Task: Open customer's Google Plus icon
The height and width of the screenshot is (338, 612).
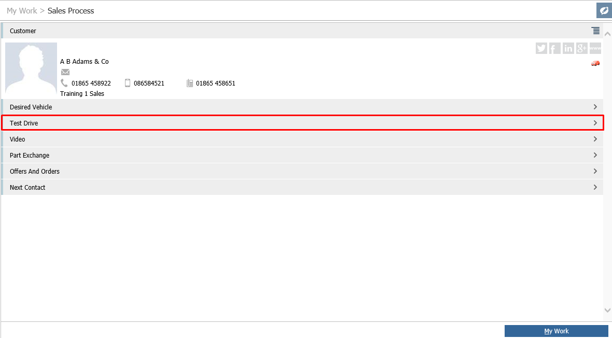Action: coord(582,48)
